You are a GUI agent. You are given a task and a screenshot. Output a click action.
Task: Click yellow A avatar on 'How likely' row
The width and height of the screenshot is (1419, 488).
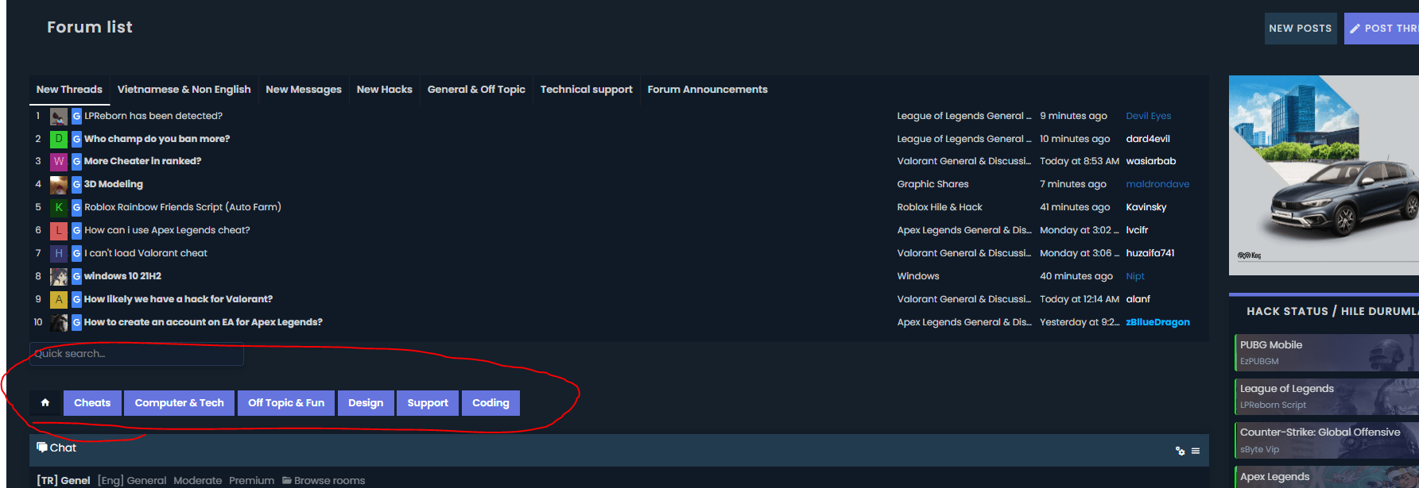59,300
